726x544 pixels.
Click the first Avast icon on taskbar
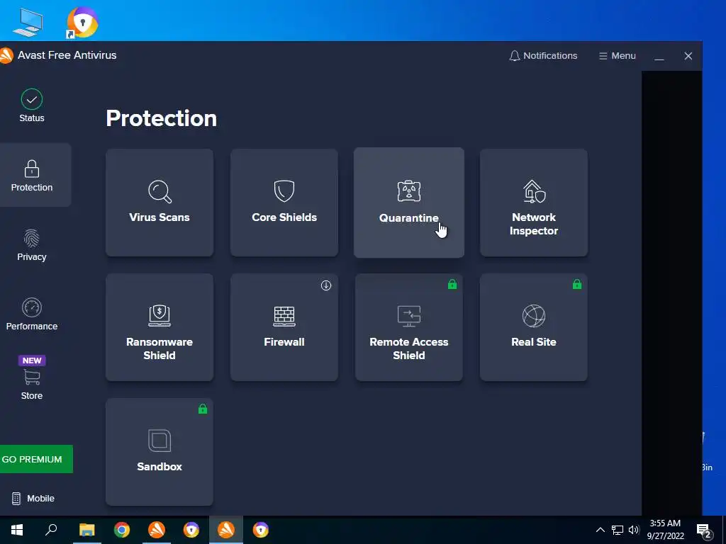tap(157, 530)
